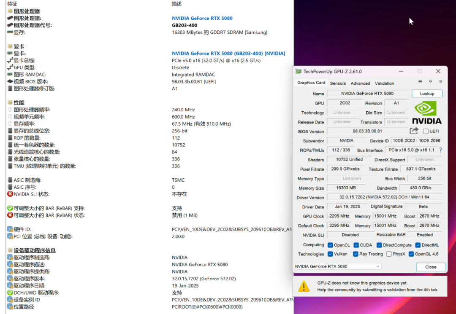This screenshot has width=456, height=314.
Task: Click the Device ID field value
Action: pos(416,140)
